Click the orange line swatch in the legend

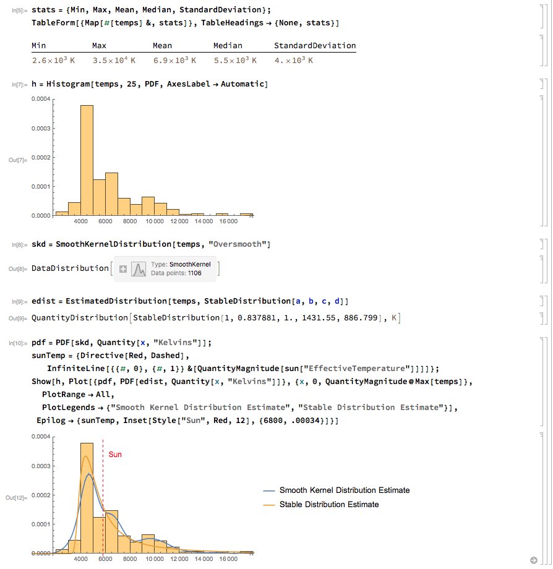point(269,505)
